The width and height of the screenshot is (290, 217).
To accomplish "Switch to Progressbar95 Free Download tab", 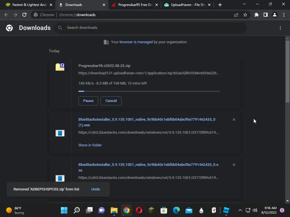I will pos(135,5).
